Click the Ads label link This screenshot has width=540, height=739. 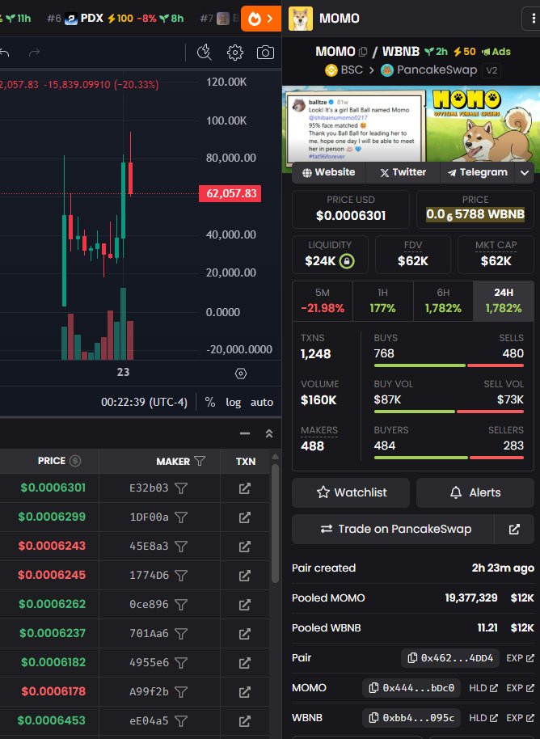pyautogui.click(x=496, y=52)
